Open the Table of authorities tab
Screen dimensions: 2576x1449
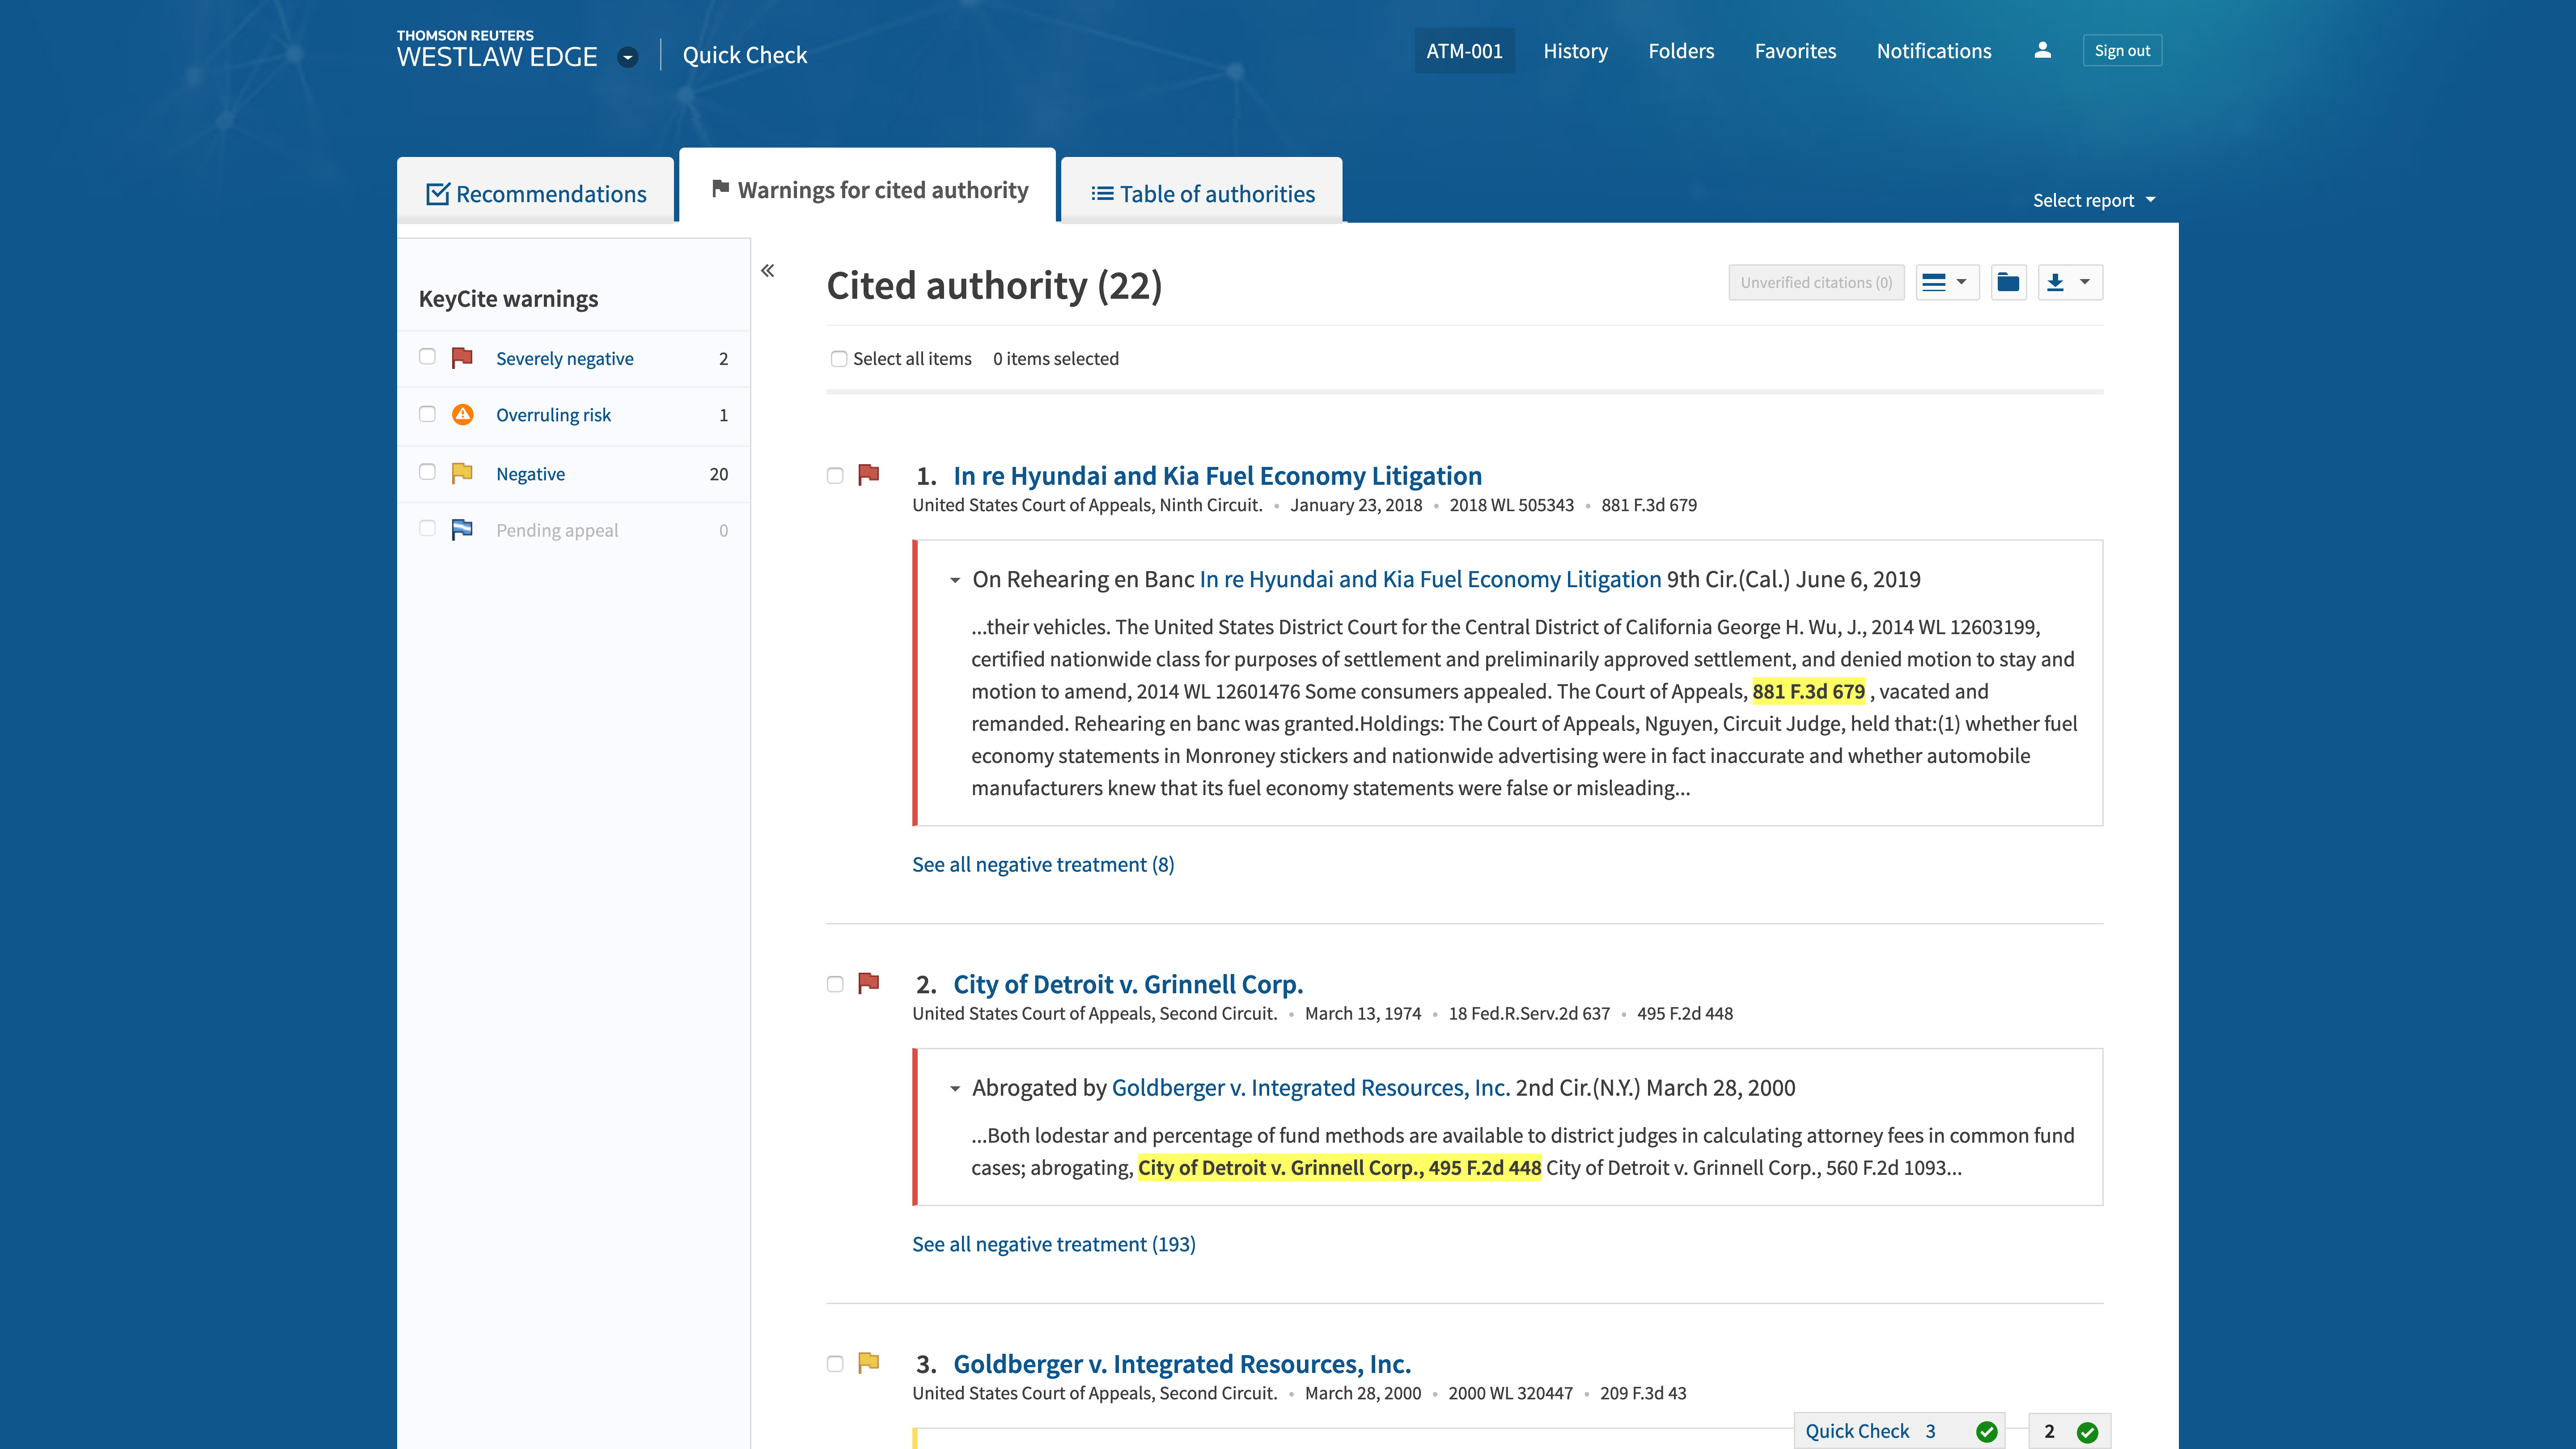pyautogui.click(x=1202, y=194)
